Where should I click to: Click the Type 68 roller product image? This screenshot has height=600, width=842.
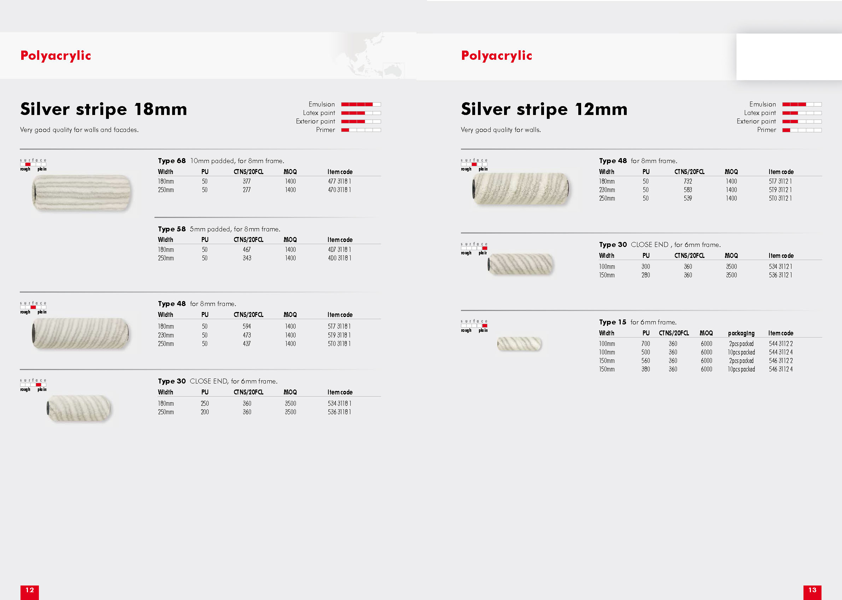[82, 193]
